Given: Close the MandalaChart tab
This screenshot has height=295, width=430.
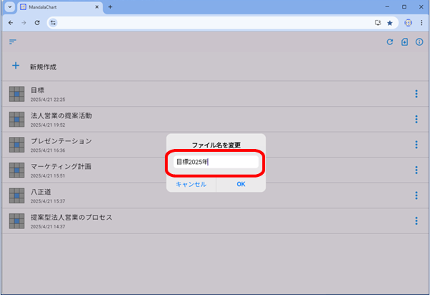Looking at the screenshot, I should tap(97, 7).
